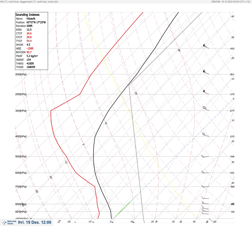Click the SHOW index value 4.5
Image resolution: width=252 pixels, height=226 pixels.
[x=28, y=45]
